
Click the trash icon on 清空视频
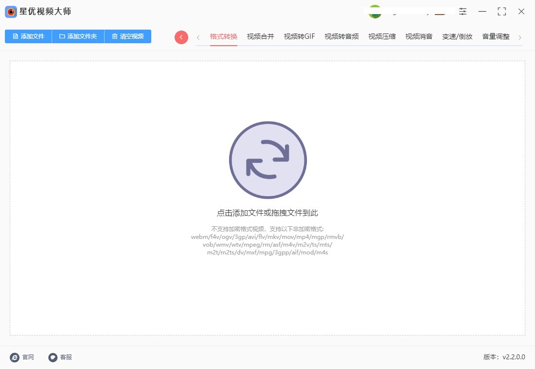point(115,36)
